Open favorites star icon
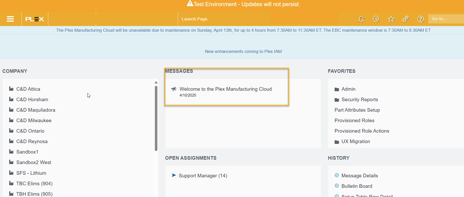Screen dimensions: 464x197 (391, 19)
